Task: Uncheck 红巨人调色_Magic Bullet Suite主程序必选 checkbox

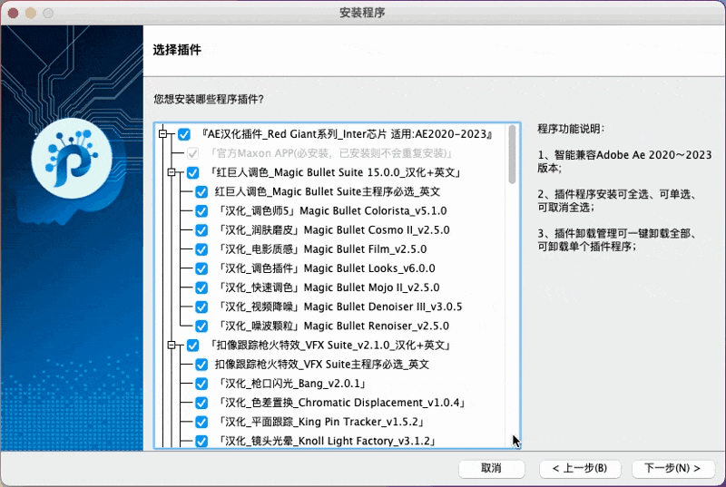Action: click(x=201, y=192)
